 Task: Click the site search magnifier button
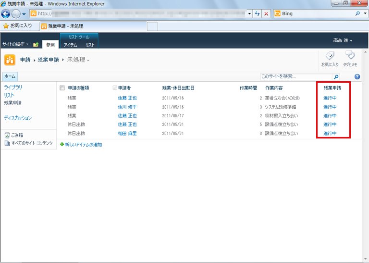[336, 76]
